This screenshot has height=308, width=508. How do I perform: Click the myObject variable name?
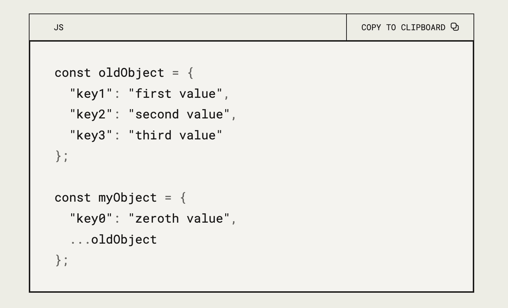tap(128, 198)
